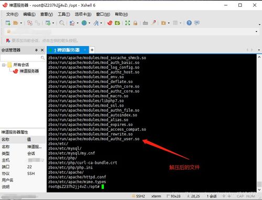This screenshot has height=200, width=262.
Task: Click the padlock lock-screen icon
Action: click(135, 23)
